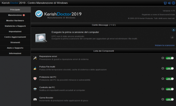Image resolution: width=176 pixels, height=106 pixels.
Task: Click the 2005-2019 Kerish Products copyright text
Action: (152, 18)
